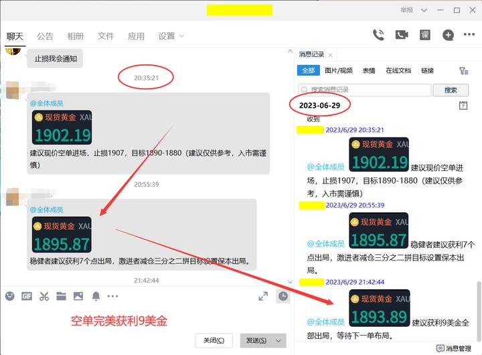Open the 1902.19 image in history panel
482x355 pixels.
point(379,155)
